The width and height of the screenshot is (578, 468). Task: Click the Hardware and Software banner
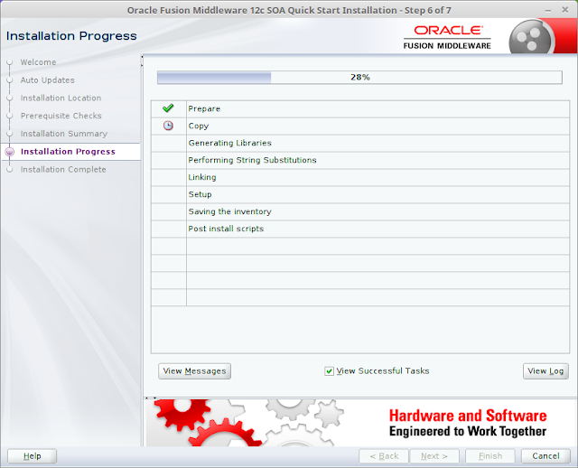click(360, 423)
